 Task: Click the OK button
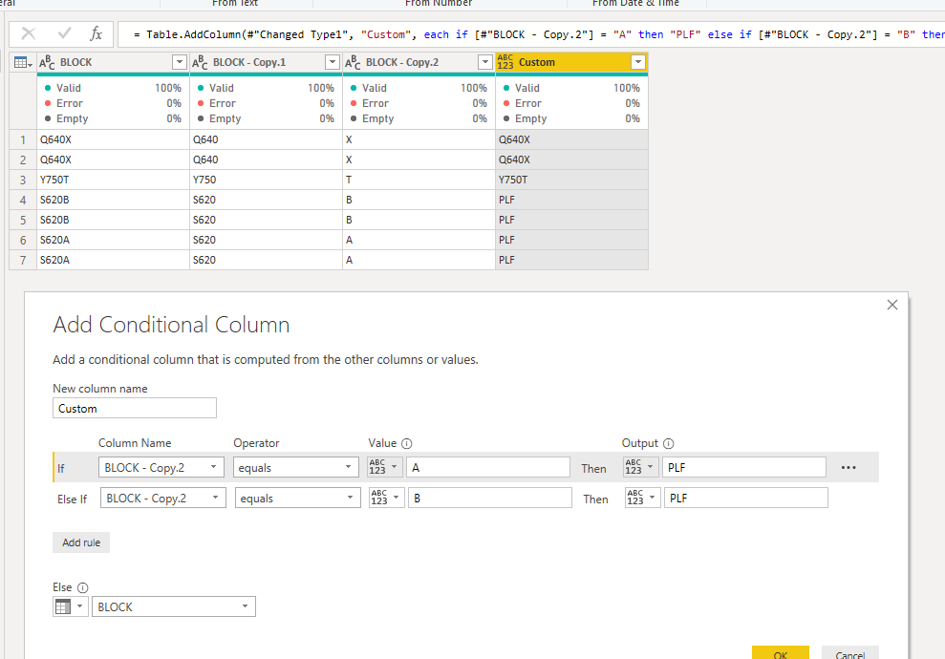781,653
